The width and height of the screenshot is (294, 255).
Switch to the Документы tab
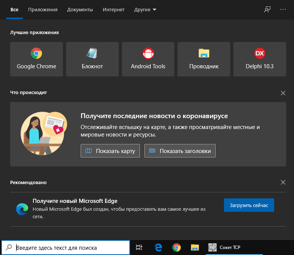80,10
